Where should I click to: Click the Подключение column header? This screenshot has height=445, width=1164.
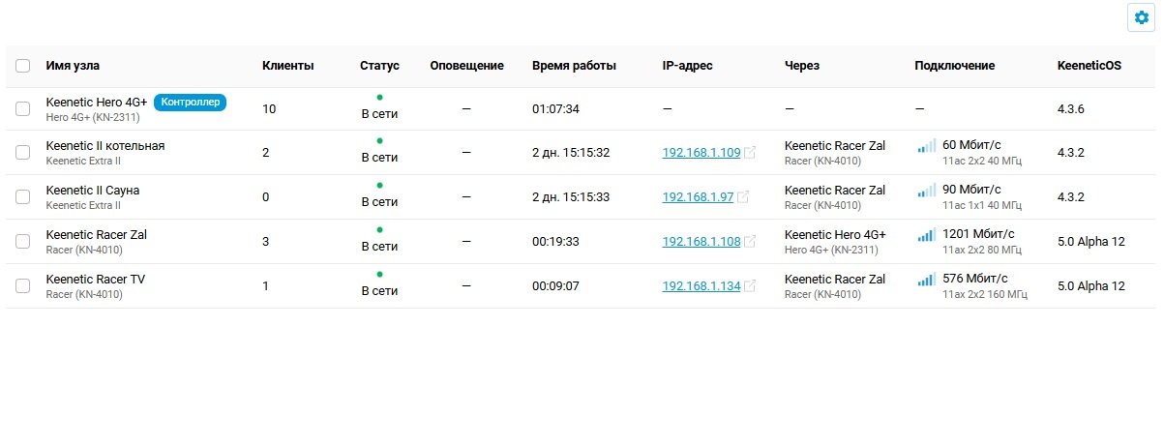point(954,66)
